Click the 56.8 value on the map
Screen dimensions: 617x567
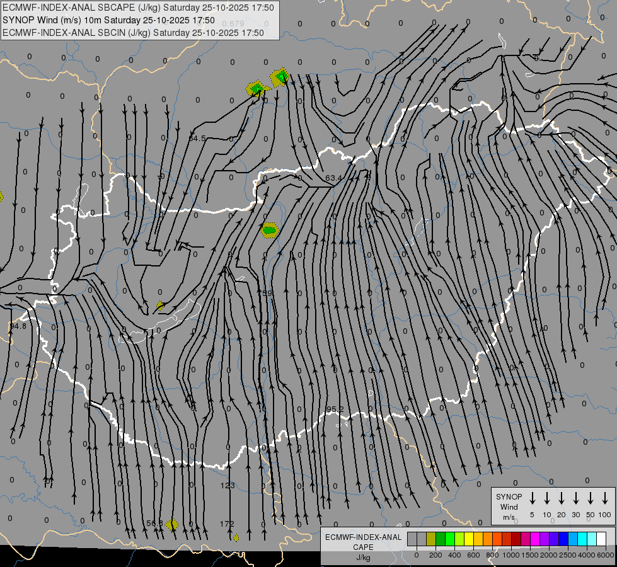[x=154, y=524]
